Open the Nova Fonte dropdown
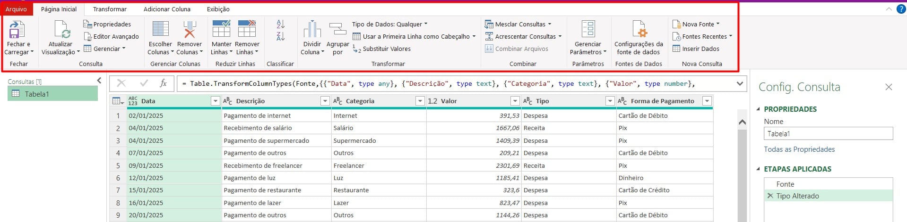This screenshot has height=222, width=907. (696, 24)
